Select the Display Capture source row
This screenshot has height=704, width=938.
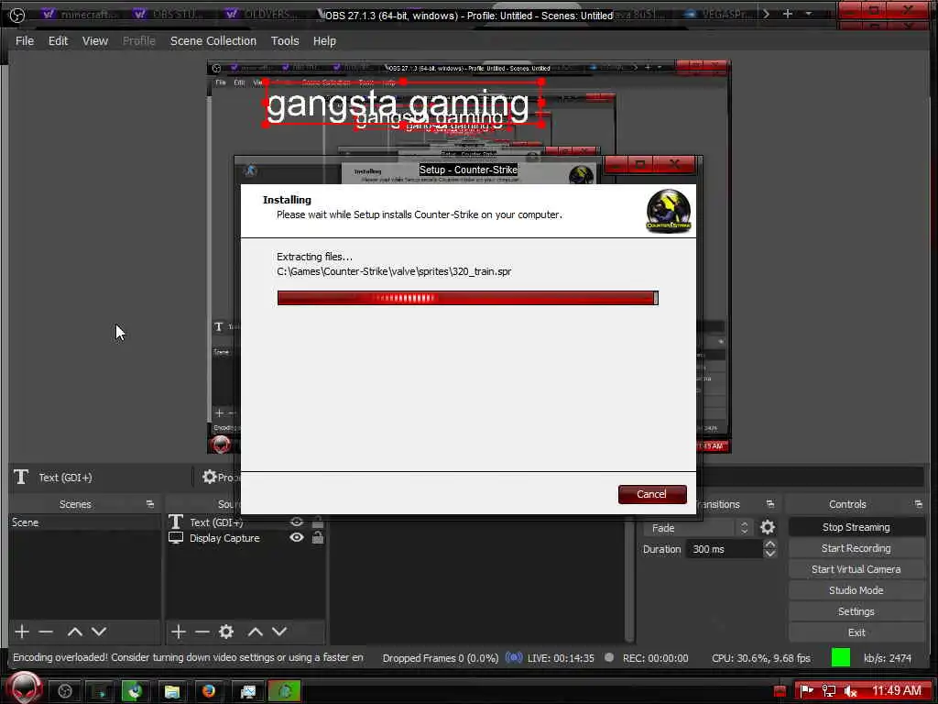tap(246, 537)
